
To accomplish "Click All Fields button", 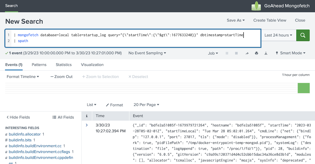I will (x=63, y=117).
